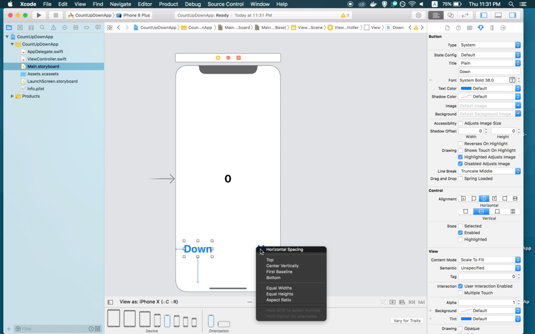Open the Shadow Color swatch
This screenshot has width=535, height=334.
[x=466, y=97]
